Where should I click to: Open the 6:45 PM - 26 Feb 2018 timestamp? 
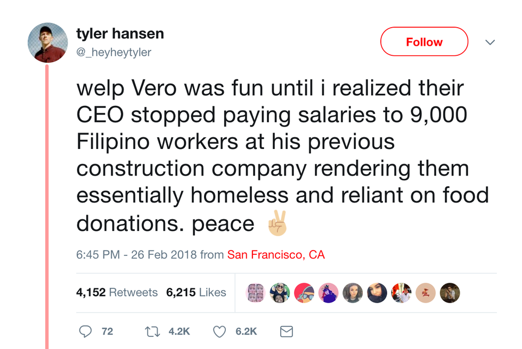pos(136,255)
